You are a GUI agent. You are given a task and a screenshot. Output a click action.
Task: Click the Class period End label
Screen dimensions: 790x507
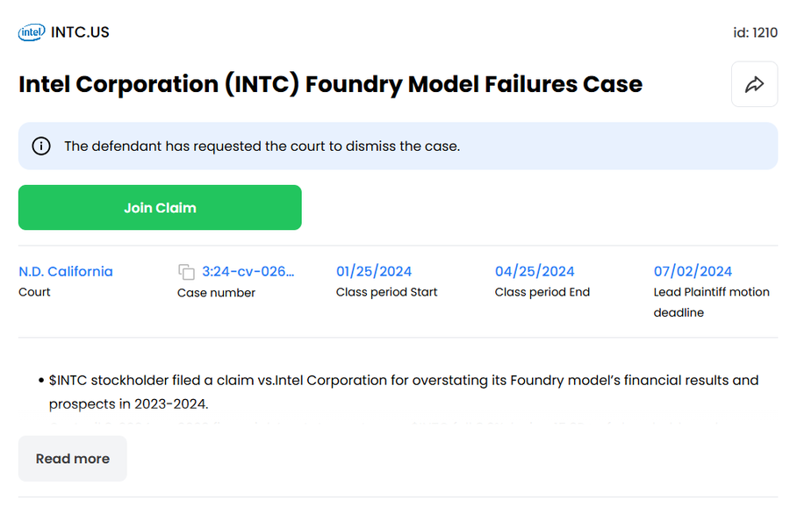(x=542, y=292)
